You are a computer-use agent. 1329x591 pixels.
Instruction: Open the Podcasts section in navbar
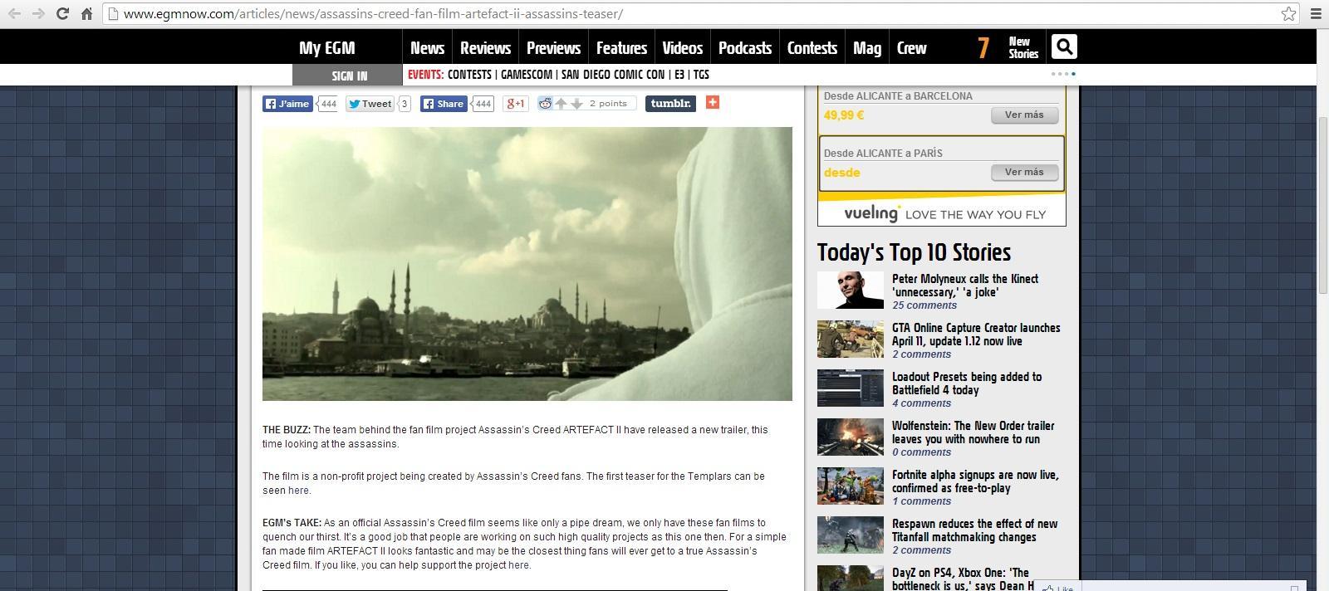tap(744, 48)
